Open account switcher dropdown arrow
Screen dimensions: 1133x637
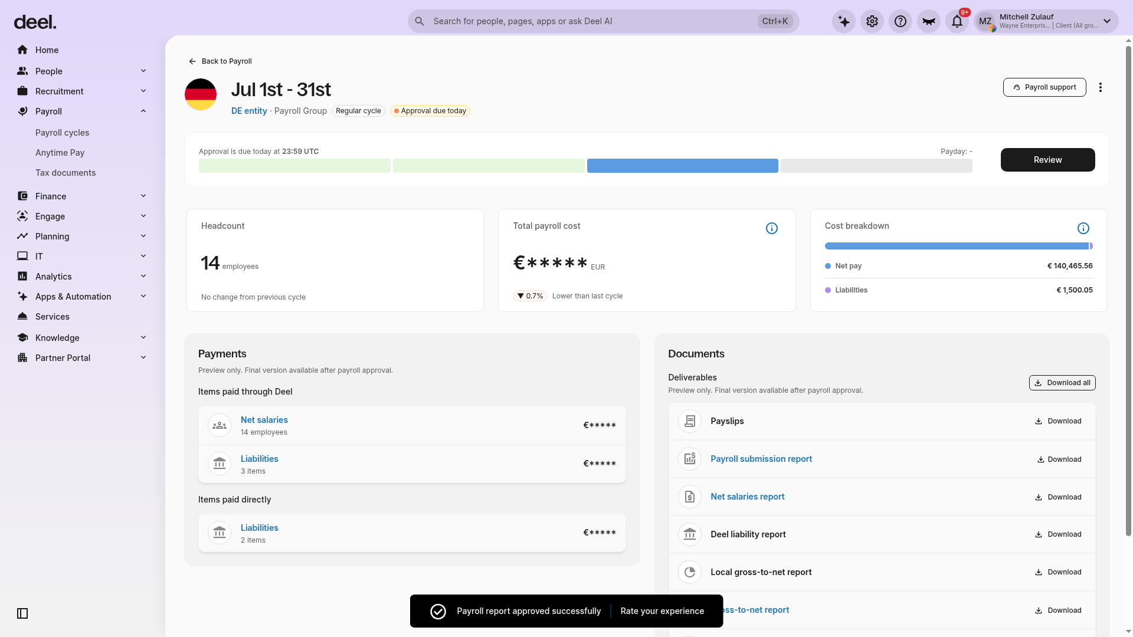[x=1107, y=21]
